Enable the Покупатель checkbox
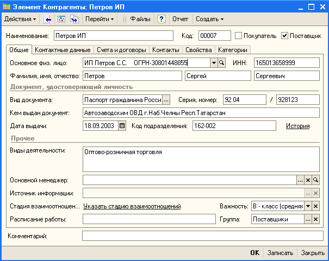329x261 pixels. 238,36
